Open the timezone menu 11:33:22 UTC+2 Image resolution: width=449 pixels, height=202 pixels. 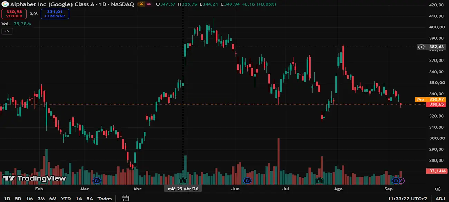[x=407, y=199]
